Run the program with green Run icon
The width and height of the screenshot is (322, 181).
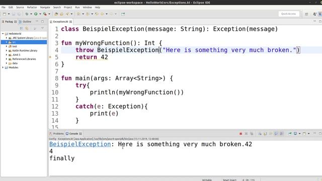(x=36, y=14)
